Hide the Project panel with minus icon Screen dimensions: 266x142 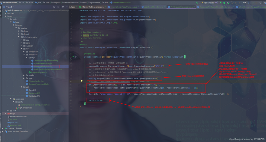pyautogui.click(x=66, y=7)
